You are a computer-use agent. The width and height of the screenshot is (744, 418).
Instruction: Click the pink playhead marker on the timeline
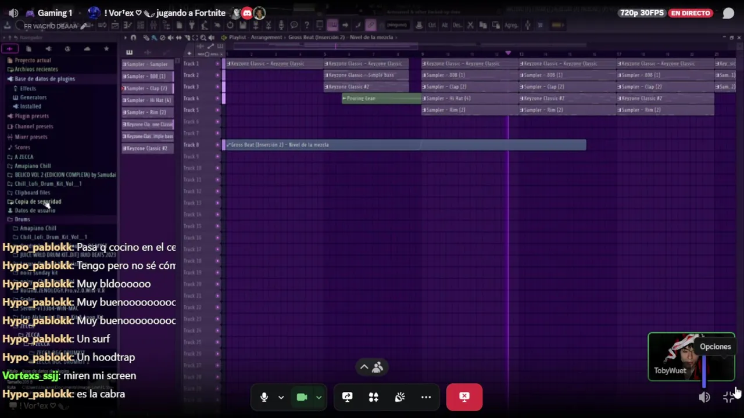click(x=508, y=53)
